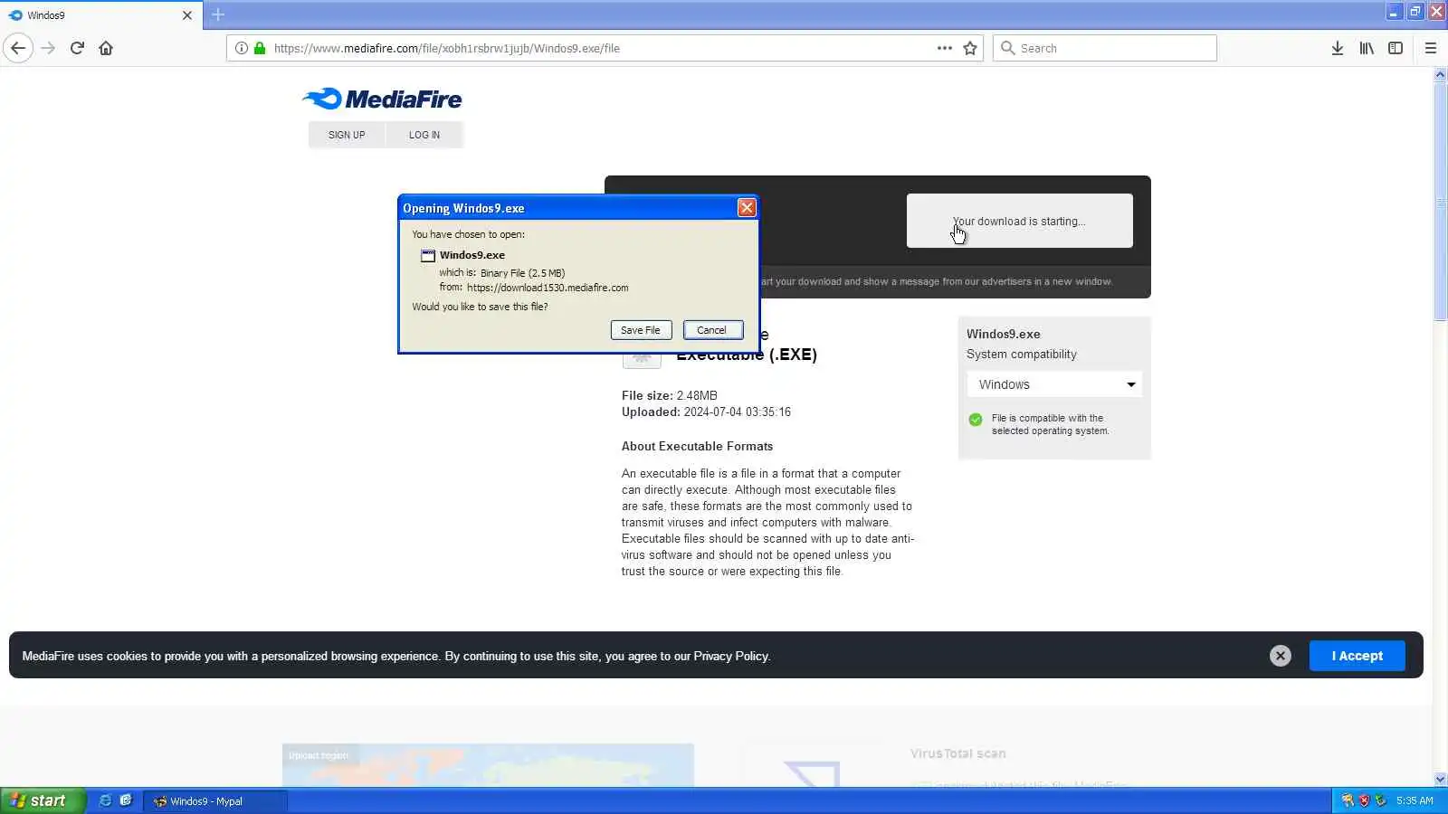Click the Windos9.exe file icon in the dialog
The height and width of the screenshot is (814, 1448).
point(428,256)
